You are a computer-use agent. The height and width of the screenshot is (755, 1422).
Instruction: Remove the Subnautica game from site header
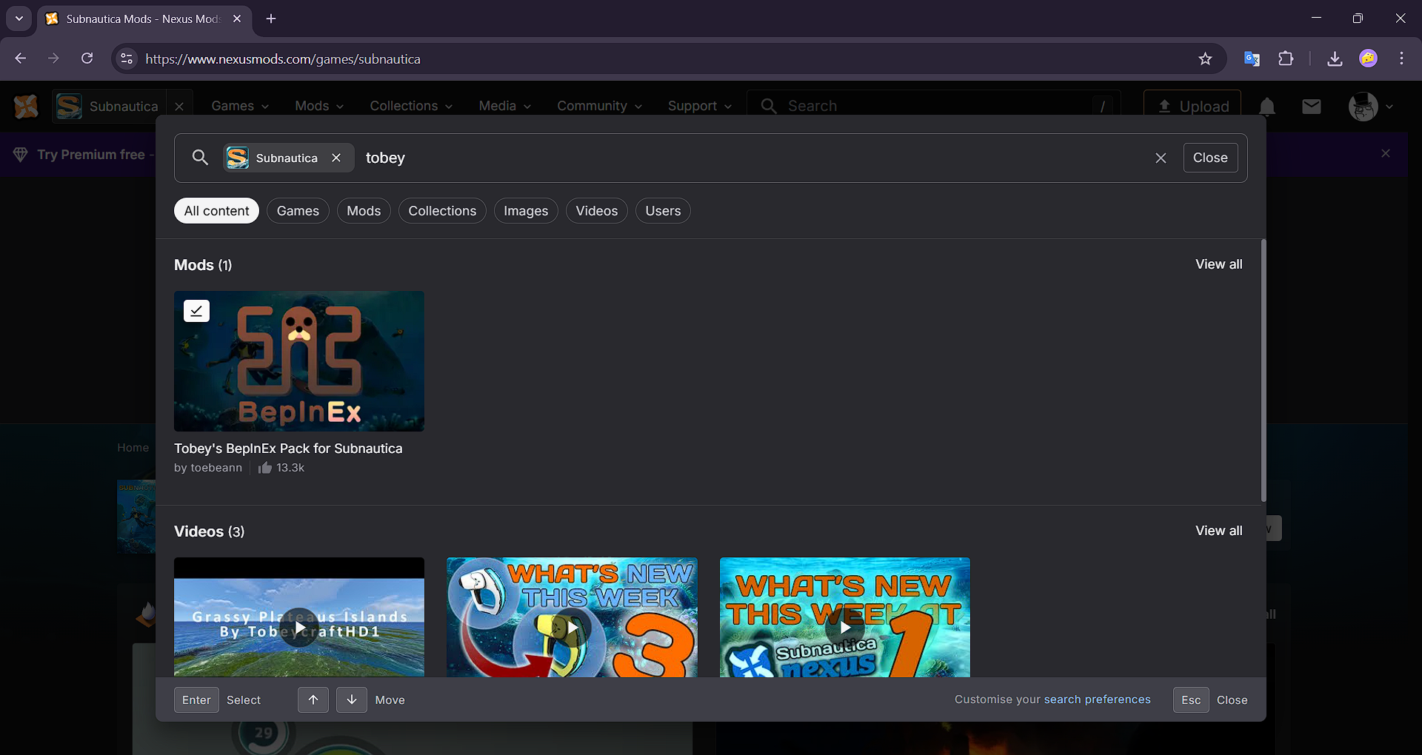click(179, 107)
